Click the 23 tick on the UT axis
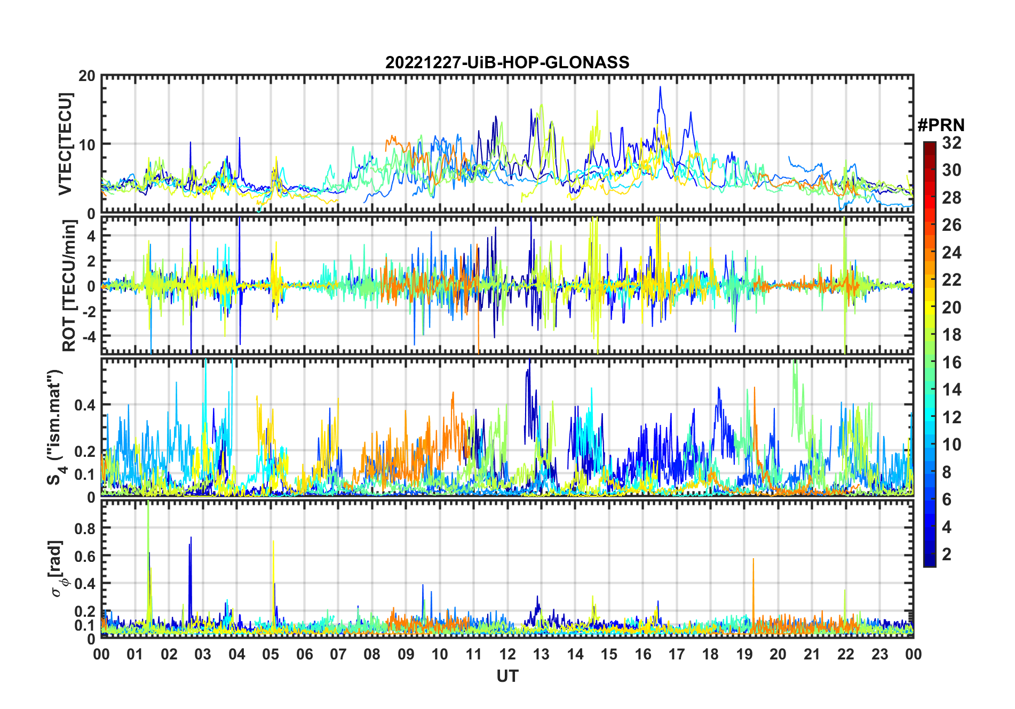This screenshot has width=1015, height=709. click(x=879, y=654)
